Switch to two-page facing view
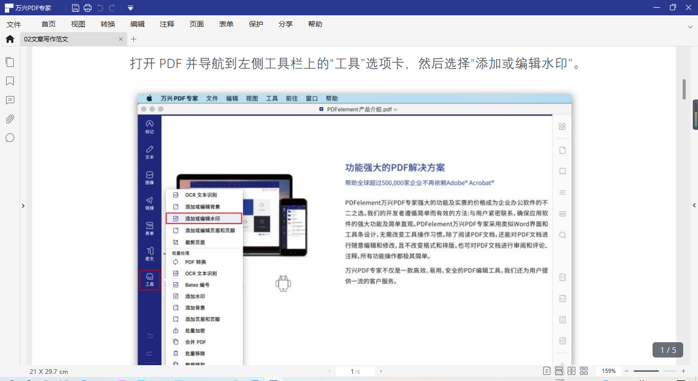The image size is (698, 381). [x=571, y=371]
